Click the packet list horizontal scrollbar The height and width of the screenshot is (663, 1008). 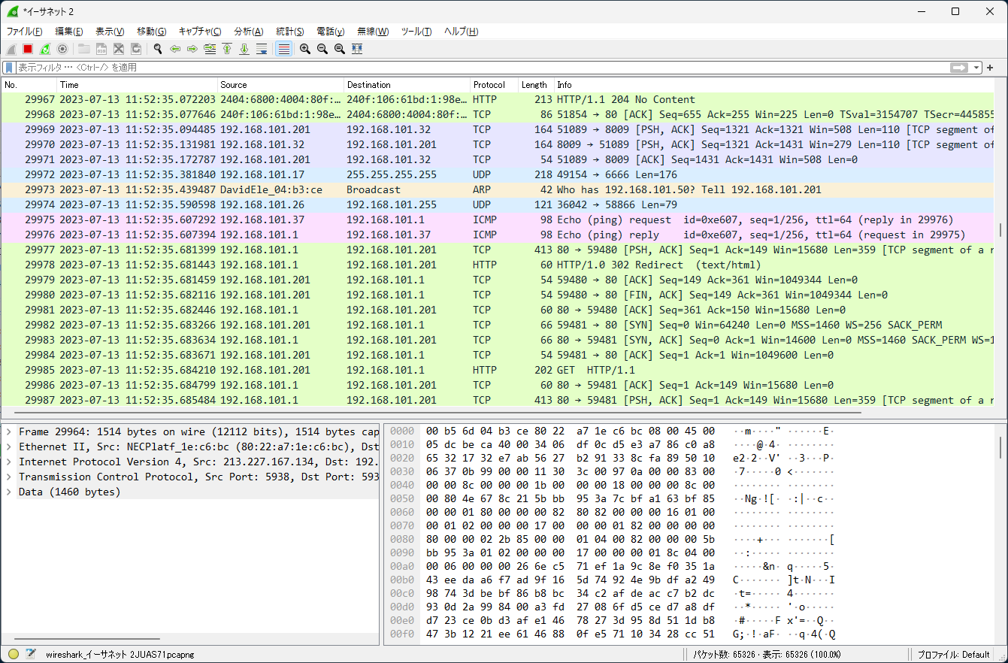click(x=437, y=412)
